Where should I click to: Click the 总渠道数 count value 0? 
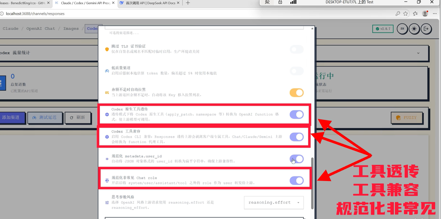pos(13,76)
